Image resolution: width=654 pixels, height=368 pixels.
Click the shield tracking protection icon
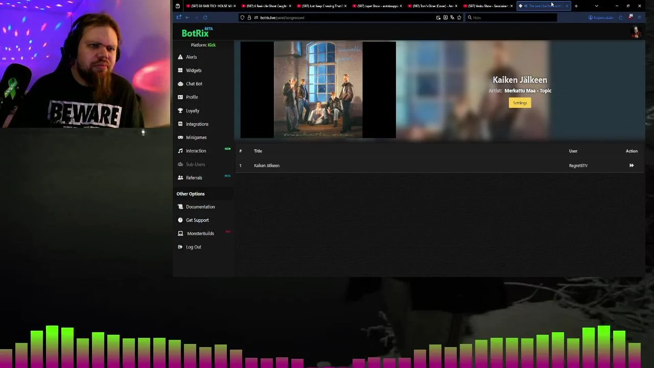[x=242, y=17]
